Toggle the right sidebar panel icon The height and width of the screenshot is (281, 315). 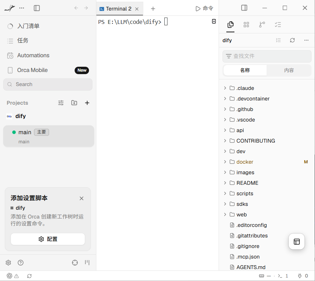click(x=244, y=8)
